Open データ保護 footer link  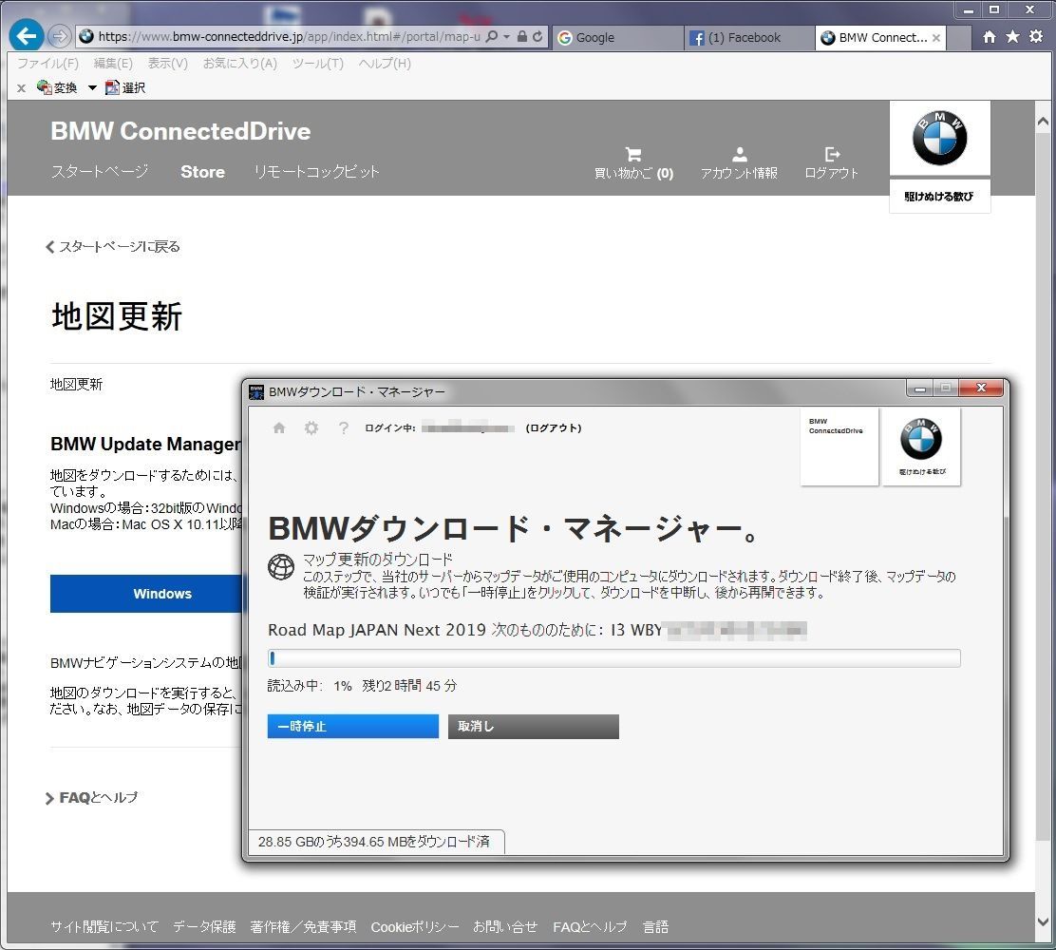[x=204, y=927]
